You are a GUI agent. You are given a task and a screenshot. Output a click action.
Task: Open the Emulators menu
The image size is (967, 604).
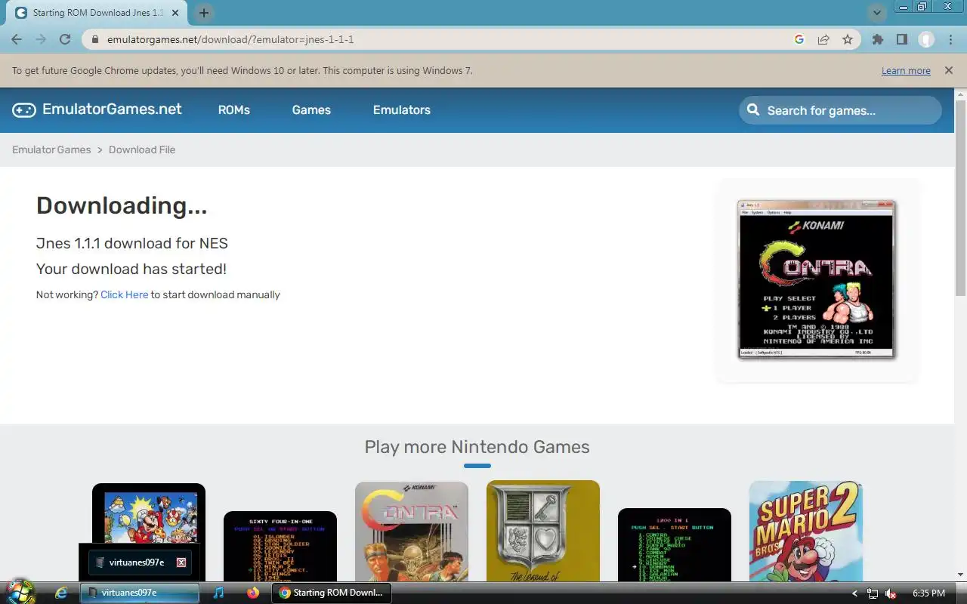401,109
